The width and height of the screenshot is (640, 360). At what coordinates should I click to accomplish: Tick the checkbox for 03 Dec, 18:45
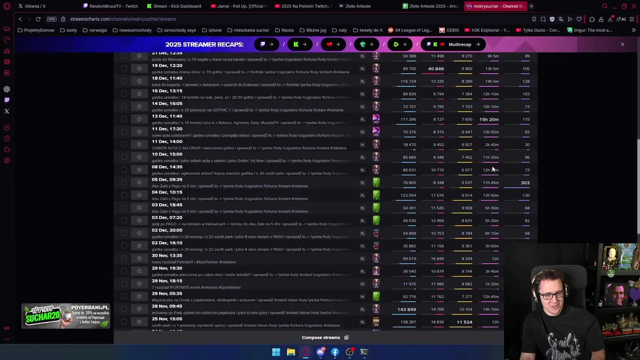[x=124, y=207]
